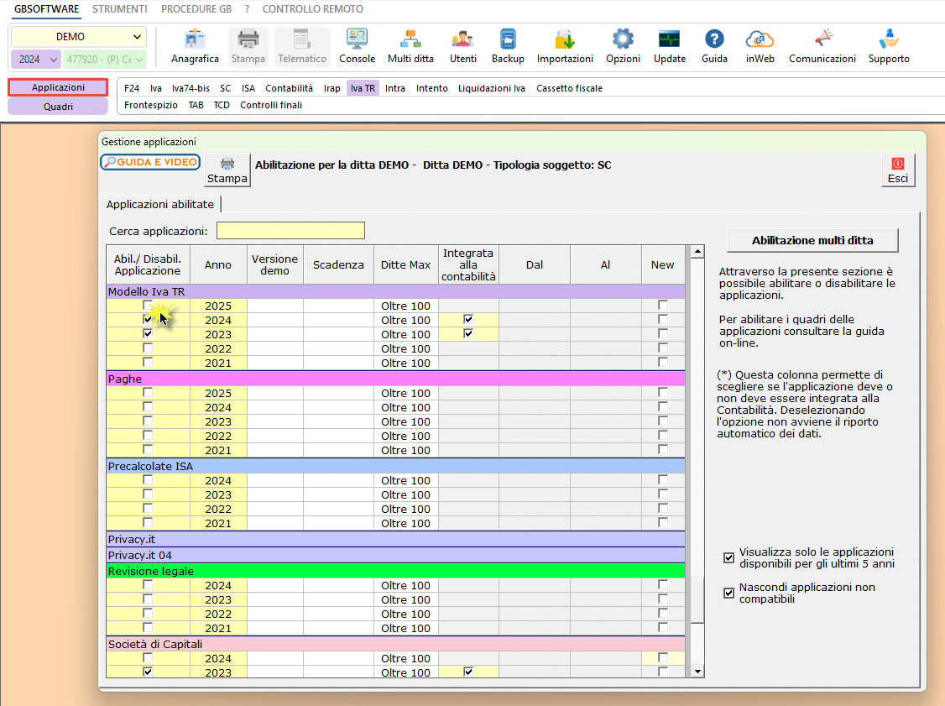This screenshot has height=706, width=945.
Task: Expand the DEMO company dropdown
Action: [x=137, y=37]
